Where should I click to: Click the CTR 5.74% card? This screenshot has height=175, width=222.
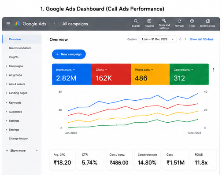click(91, 160)
